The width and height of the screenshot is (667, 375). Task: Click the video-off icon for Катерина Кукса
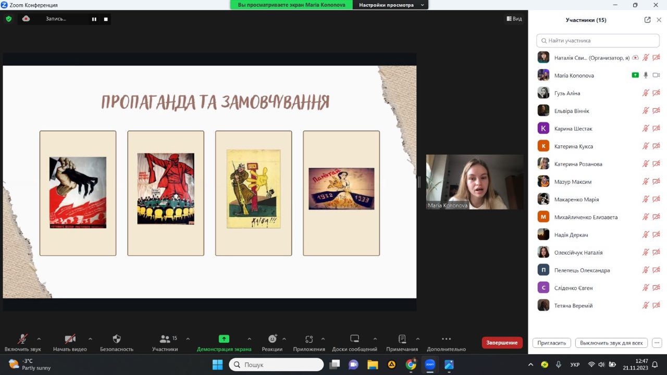tap(656, 146)
